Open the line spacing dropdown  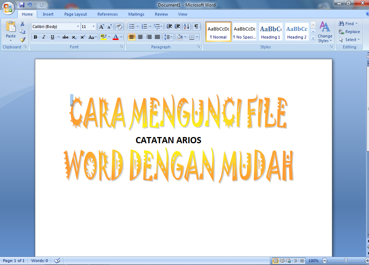point(168,37)
